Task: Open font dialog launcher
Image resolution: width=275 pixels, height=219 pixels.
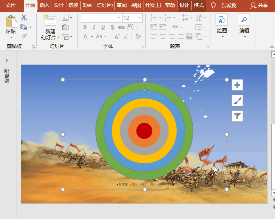Action: 142,47
